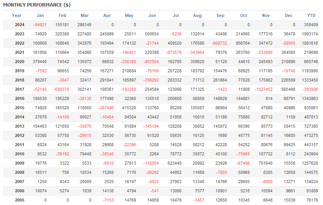
Task: Click the Nov column header
Action: click(x=266, y=15)
